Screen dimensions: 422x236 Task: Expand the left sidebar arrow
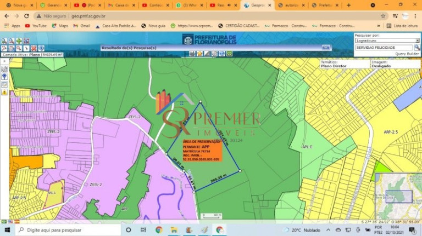coord(4,61)
